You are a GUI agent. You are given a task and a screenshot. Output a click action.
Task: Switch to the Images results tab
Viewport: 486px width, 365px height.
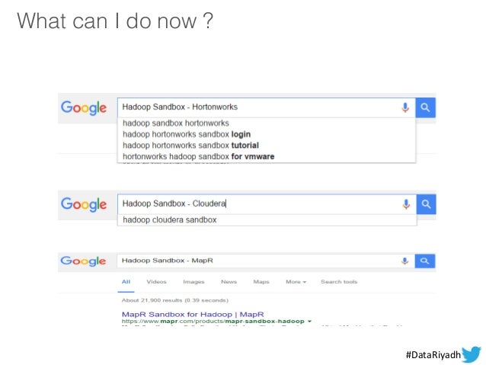pos(193,282)
